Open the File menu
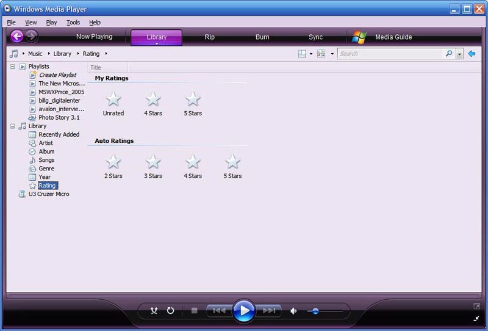Screen dimensions: 488x331 (11, 23)
